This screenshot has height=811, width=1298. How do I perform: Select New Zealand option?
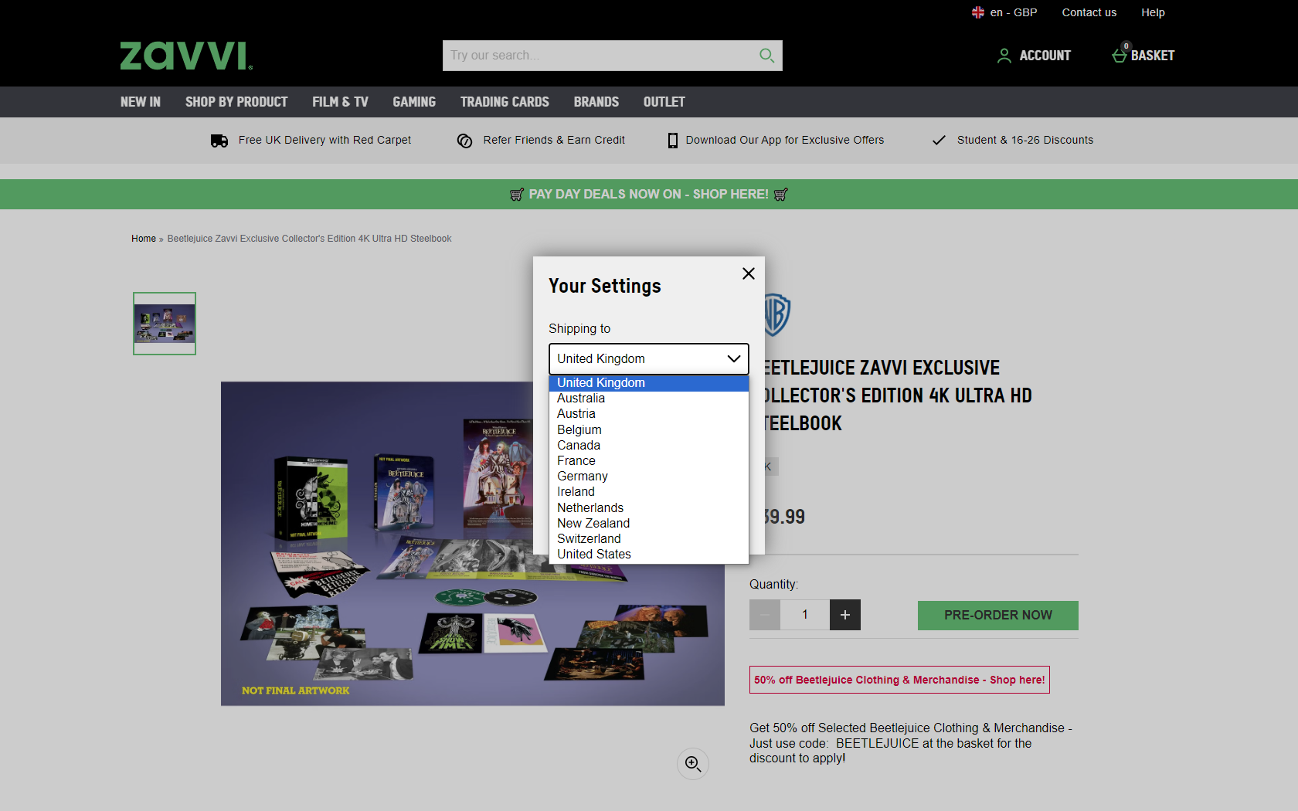coord(649,524)
